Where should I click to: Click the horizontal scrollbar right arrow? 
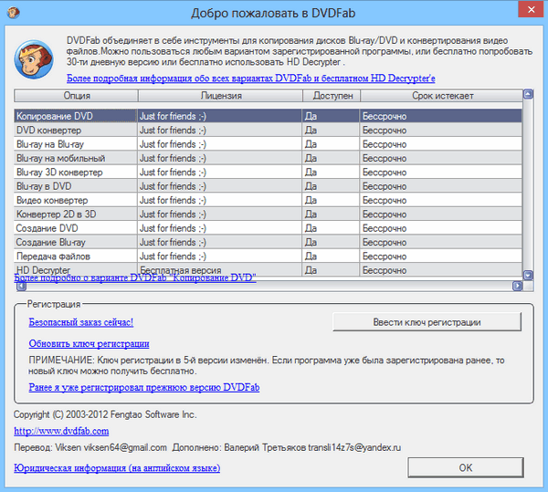516,286
